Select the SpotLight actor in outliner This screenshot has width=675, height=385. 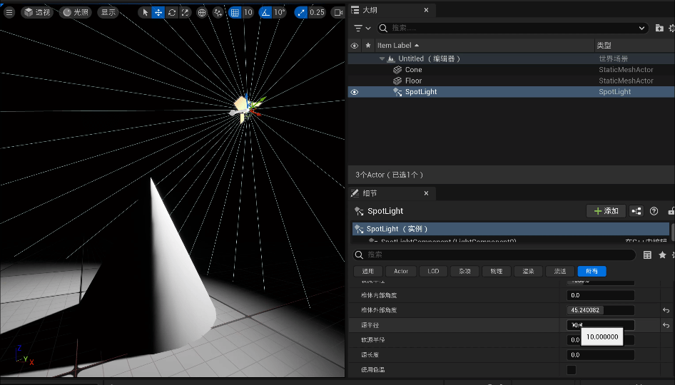[511, 92]
